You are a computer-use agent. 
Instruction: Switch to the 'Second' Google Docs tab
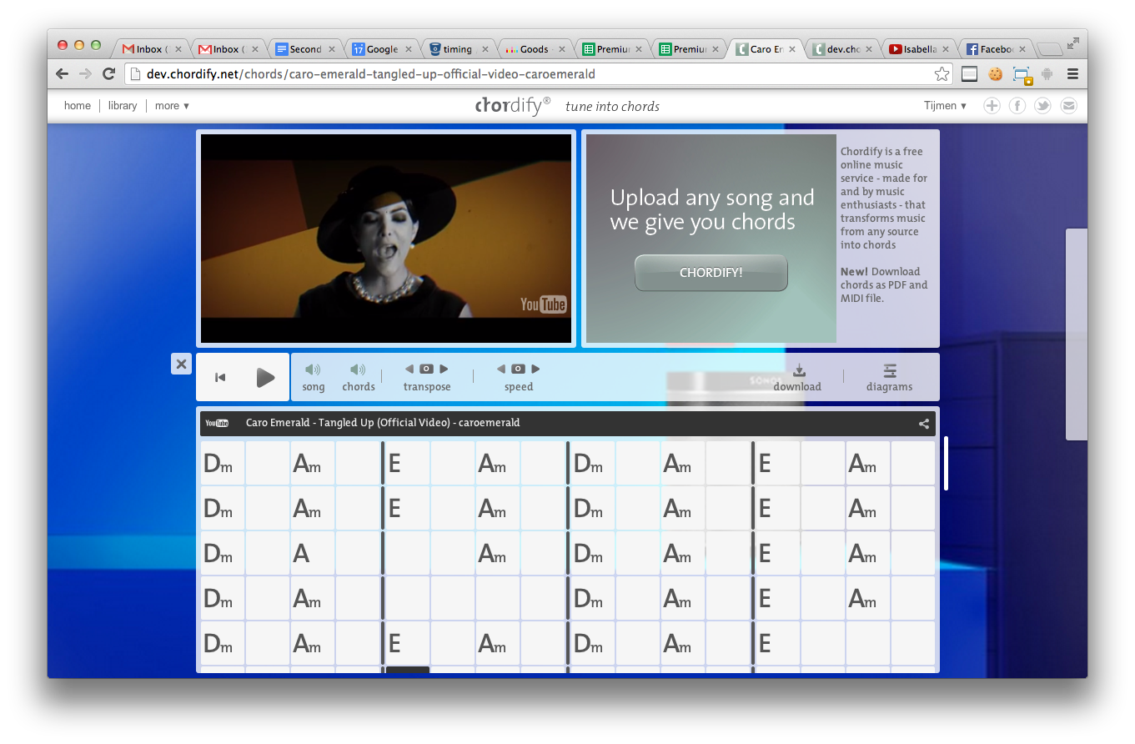(x=305, y=49)
